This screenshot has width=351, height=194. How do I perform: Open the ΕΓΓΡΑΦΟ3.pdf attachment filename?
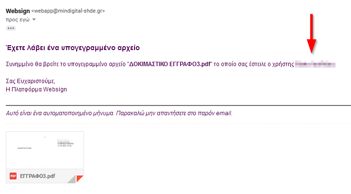(x=37, y=176)
